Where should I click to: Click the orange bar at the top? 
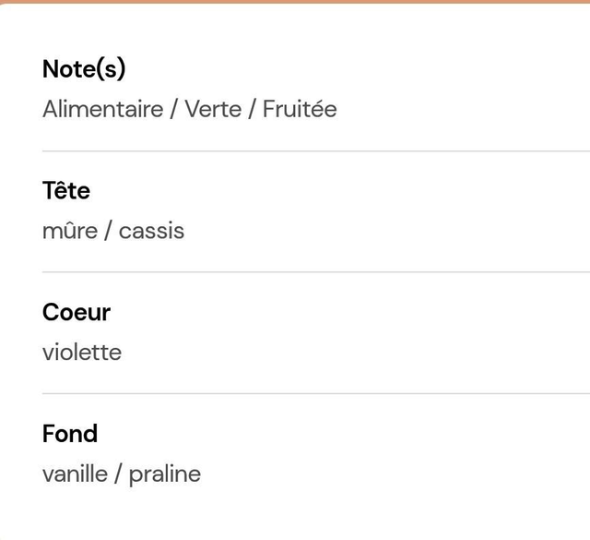click(x=295, y=2)
